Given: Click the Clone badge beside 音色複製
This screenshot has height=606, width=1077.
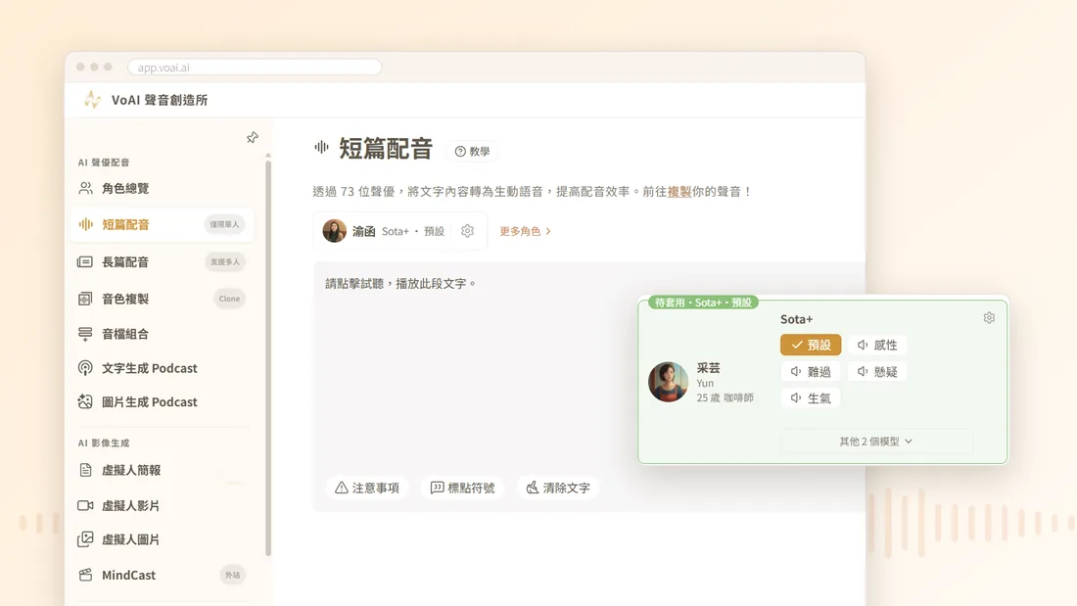Looking at the screenshot, I should pos(229,299).
